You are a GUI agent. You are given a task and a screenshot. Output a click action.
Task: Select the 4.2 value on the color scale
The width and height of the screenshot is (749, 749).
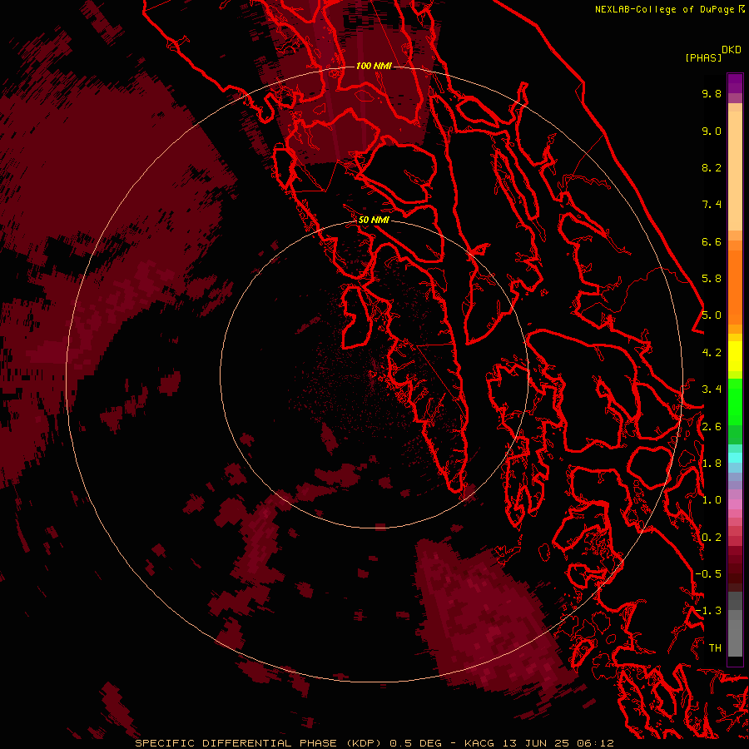click(712, 353)
